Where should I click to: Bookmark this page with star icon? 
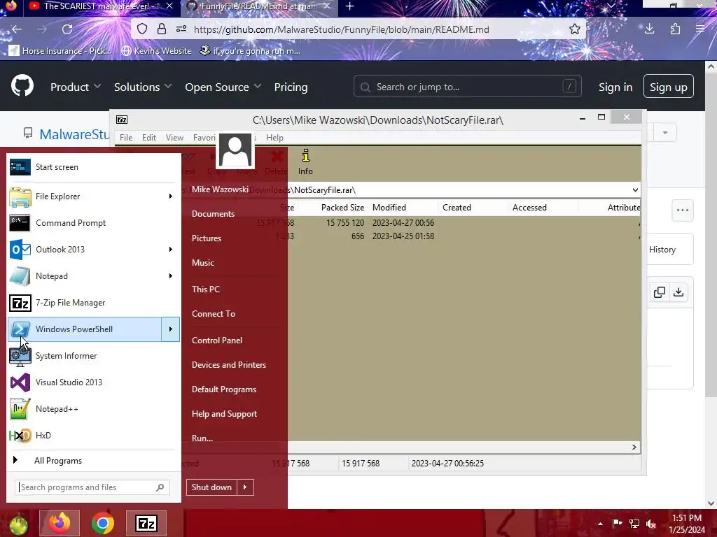[575, 29]
